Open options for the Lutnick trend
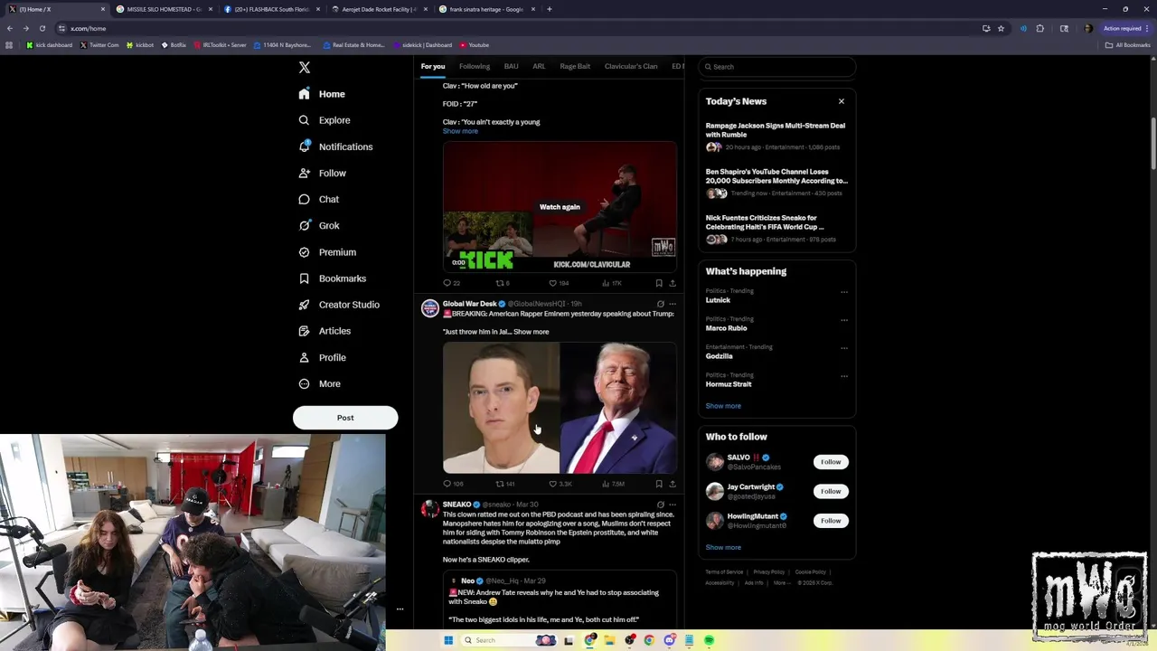Viewport: 1157px width, 651px height. point(844,292)
